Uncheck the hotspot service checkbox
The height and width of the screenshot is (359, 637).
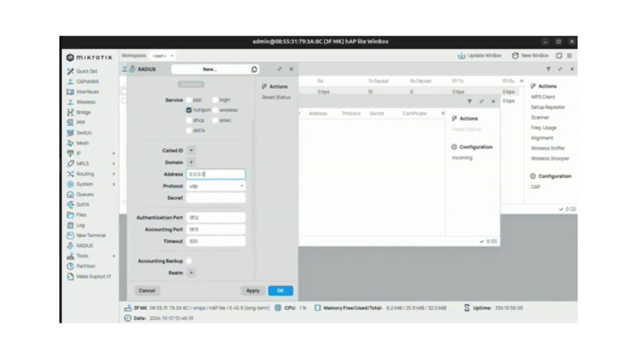point(189,110)
